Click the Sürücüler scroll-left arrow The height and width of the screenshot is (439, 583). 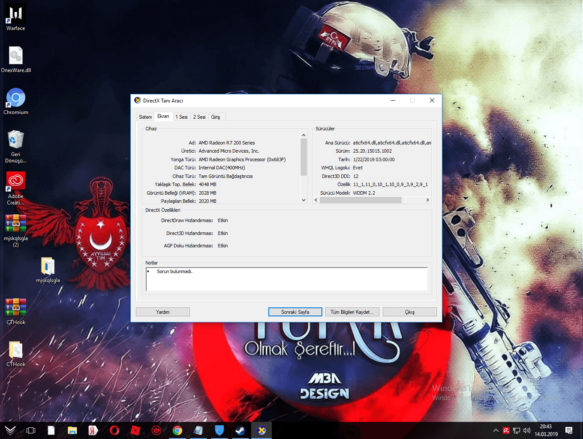(316, 200)
